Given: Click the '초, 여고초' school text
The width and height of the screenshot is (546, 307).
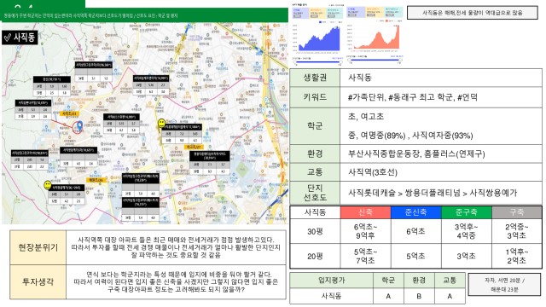Looking at the screenshot, I should (366, 117).
